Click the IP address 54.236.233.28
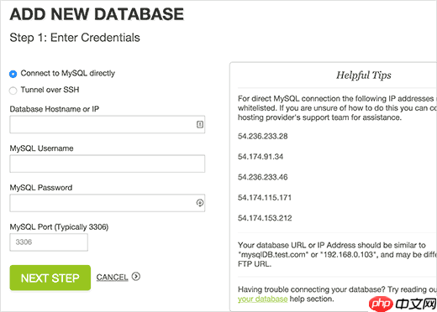Image resolution: width=437 pixels, height=312 pixels. [x=263, y=136]
